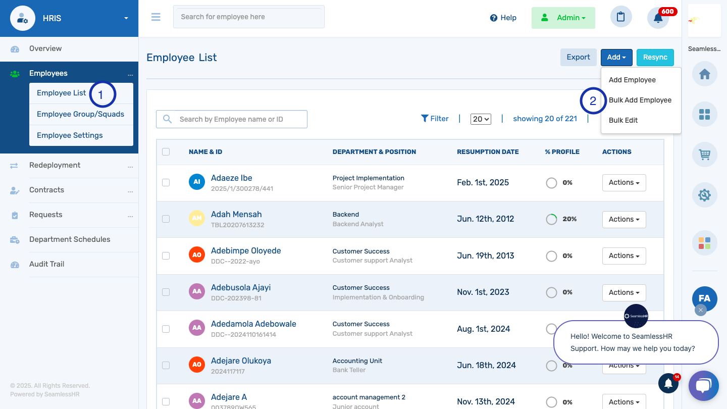The height and width of the screenshot is (409, 727).
Task: Select Bulk Add Employee from the Add menu
Action: [640, 100]
